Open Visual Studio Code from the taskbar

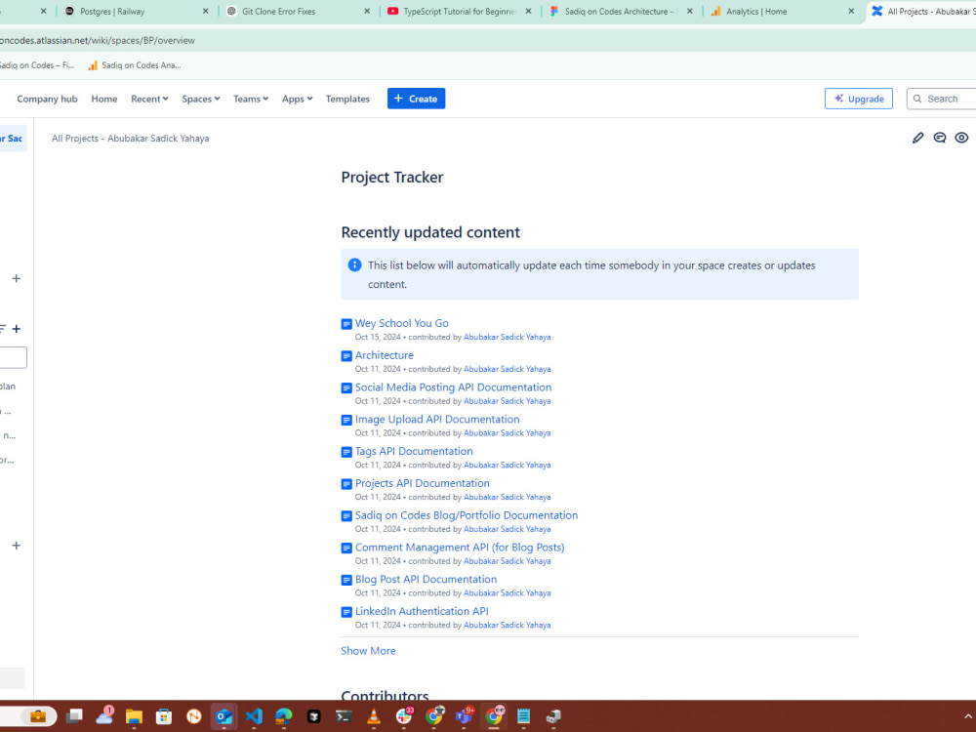tap(254, 716)
